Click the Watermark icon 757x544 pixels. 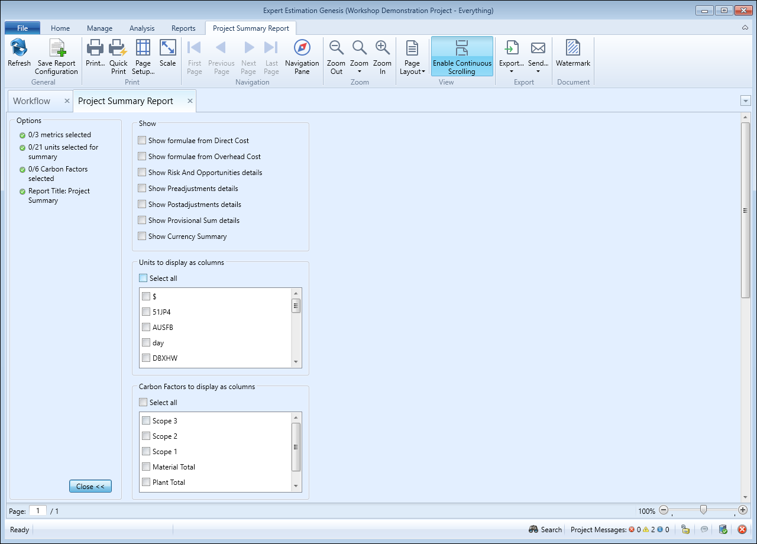coord(572,48)
